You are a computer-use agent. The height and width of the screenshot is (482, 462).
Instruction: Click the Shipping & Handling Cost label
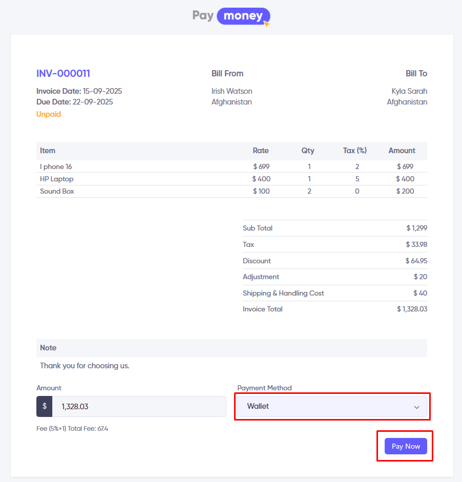283,293
